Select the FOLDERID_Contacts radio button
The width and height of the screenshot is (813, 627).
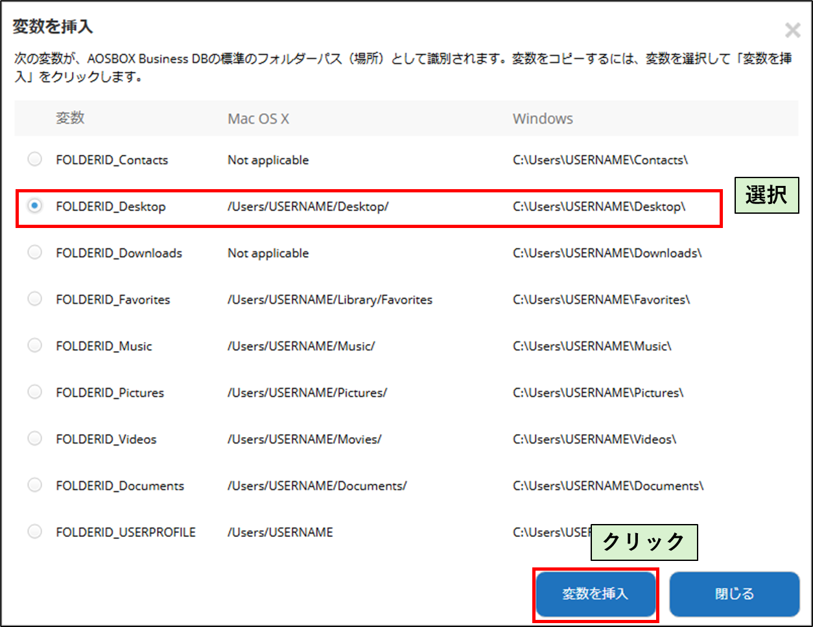click(x=35, y=159)
